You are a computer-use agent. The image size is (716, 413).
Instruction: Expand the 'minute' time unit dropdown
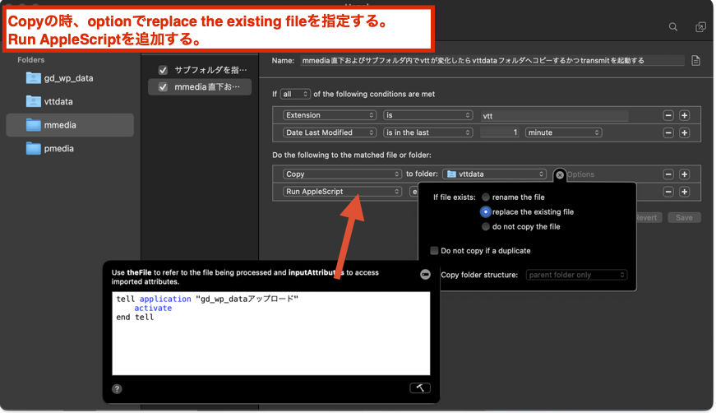pyautogui.click(x=563, y=132)
